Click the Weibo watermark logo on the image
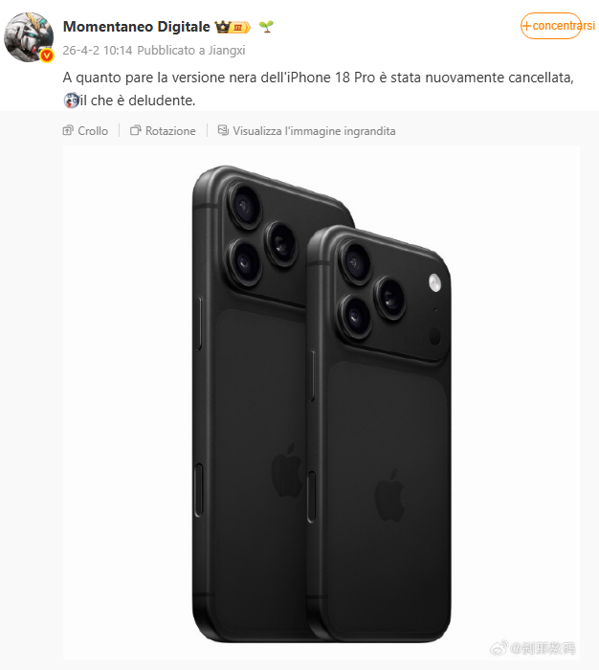The image size is (599, 670). [499, 648]
